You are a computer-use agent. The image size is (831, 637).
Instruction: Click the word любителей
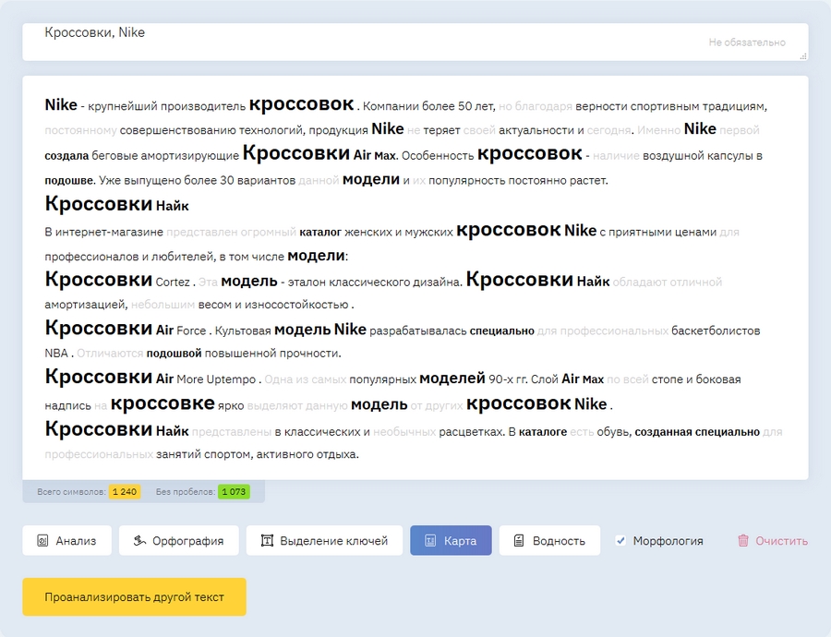(x=182, y=257)
